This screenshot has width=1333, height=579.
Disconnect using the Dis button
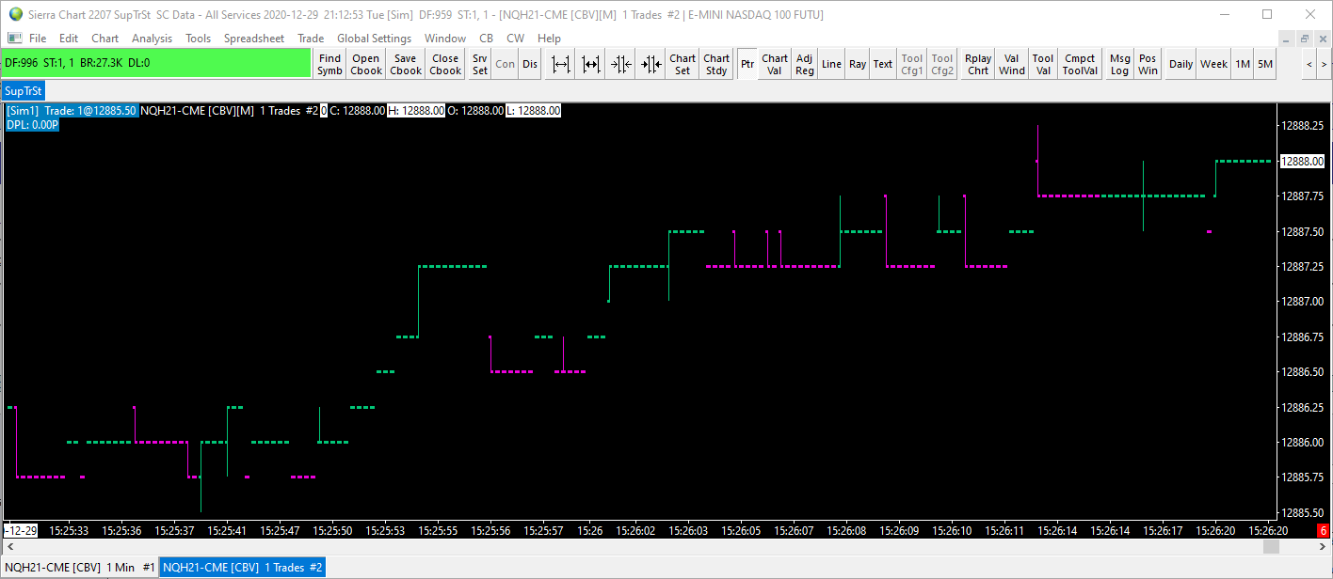530,64
